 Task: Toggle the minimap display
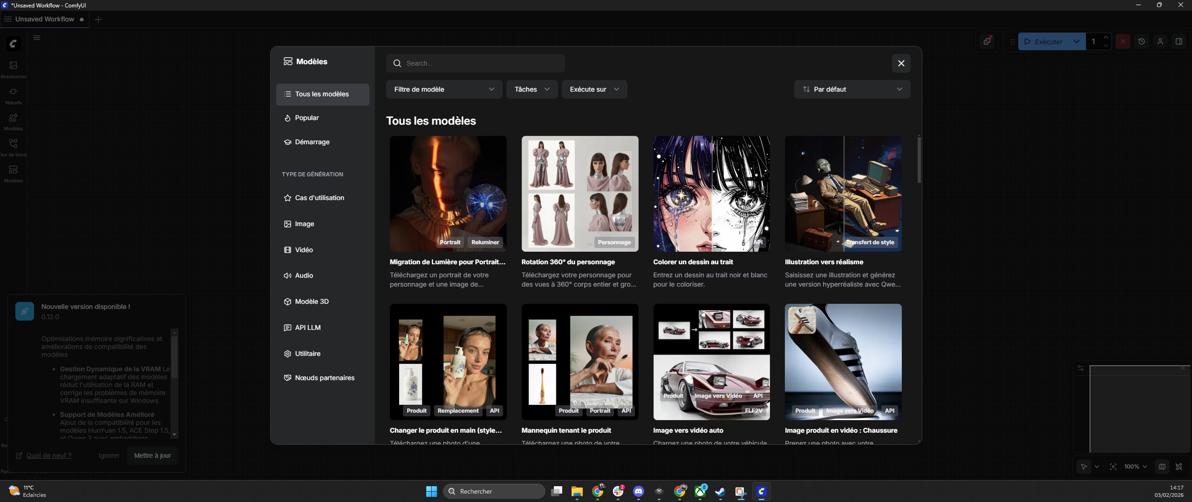(1162, 467)
